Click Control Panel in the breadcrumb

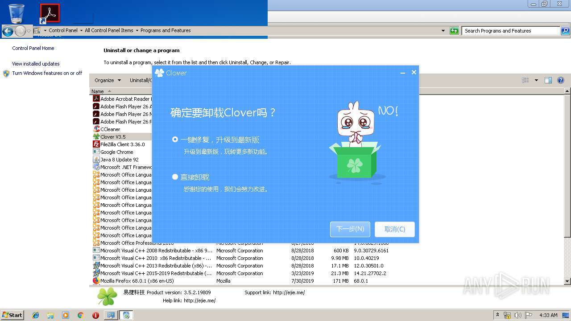[63, 30]
